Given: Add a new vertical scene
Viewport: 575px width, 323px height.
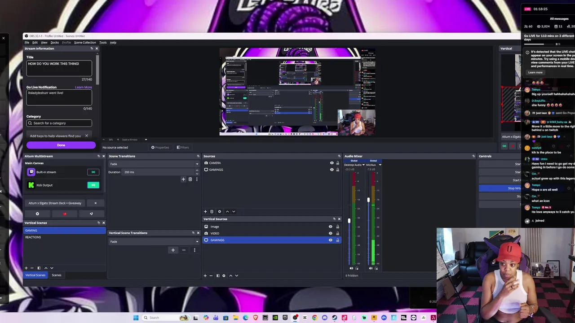Looking at the screenshot, I should pos(26,268).
